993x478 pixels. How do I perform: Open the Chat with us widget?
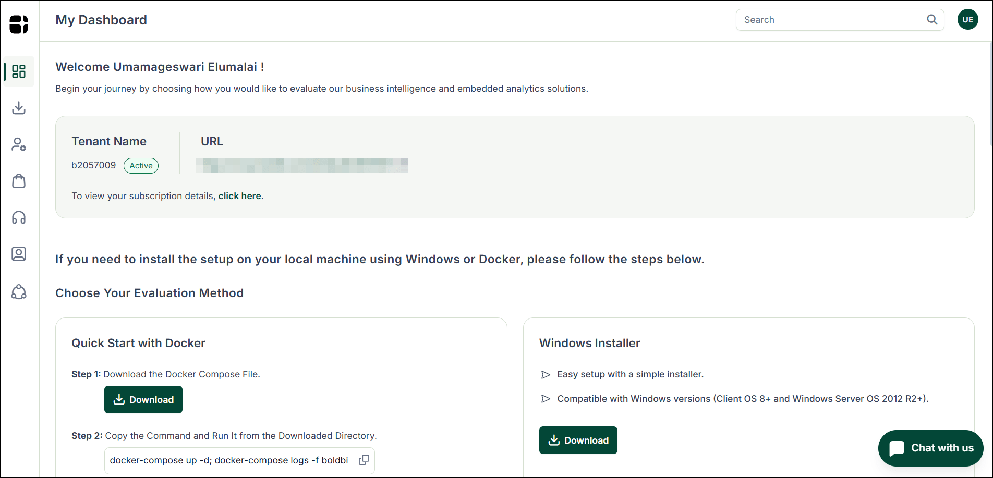pos(930,448)
